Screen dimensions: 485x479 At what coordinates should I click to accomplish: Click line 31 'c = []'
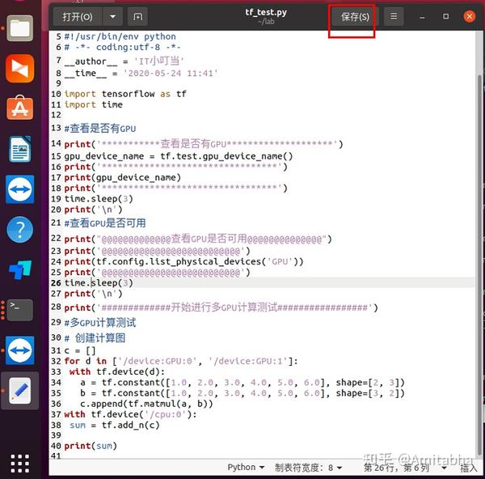[x=80, y=350]
